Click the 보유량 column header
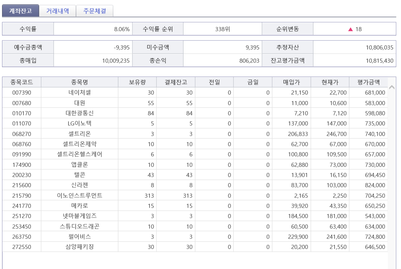The height and width of the screenshot is (269, 401). (x=137, y=82)
